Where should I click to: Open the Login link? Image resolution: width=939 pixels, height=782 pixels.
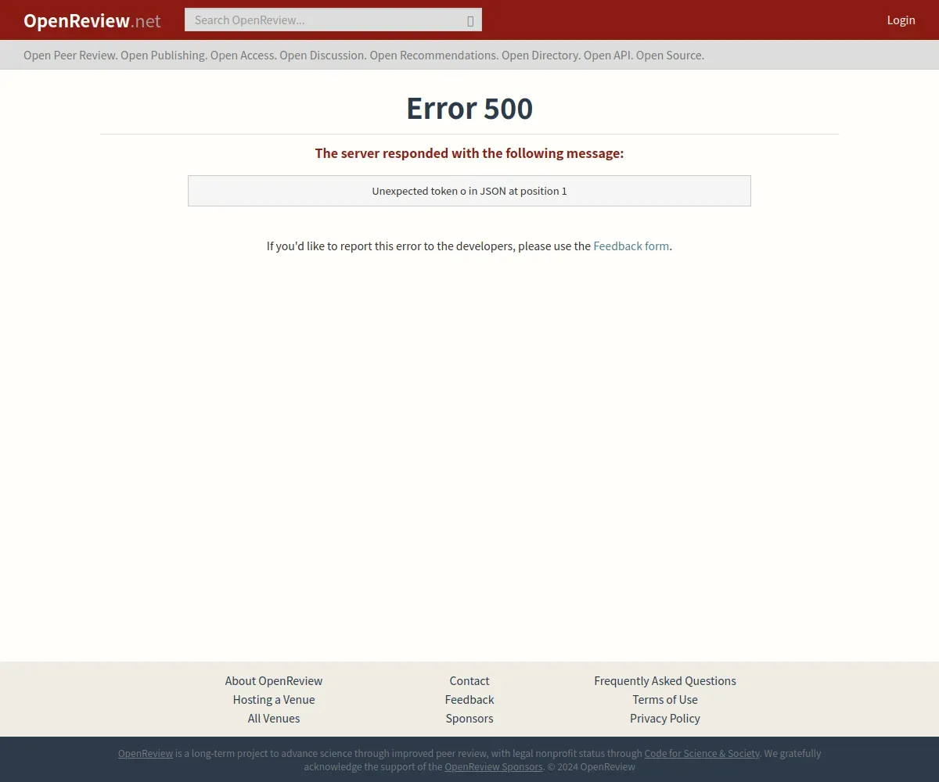pos(901,20)
